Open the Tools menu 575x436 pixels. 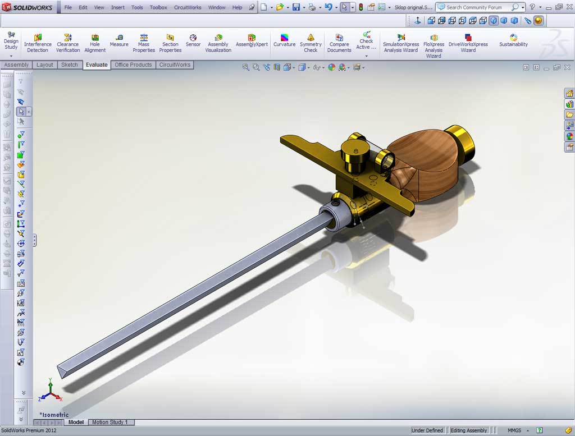click(x=137, y=7)
